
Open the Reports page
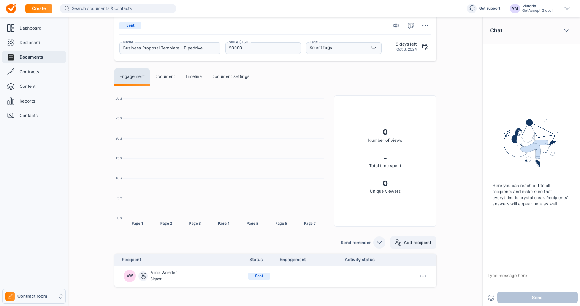tap(27, 101)
